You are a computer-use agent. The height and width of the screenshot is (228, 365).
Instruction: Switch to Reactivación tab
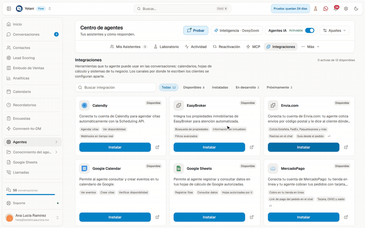point(227,47)
